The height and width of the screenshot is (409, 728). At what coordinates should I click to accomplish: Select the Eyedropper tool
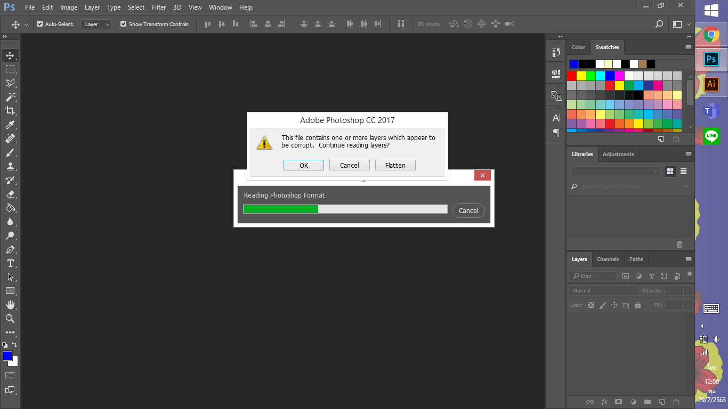pos(10,125)
